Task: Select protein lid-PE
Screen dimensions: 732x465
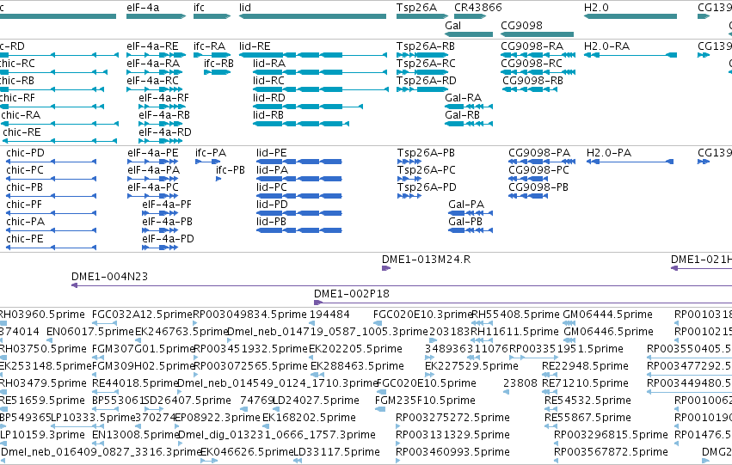Action: click(x=299, y=162)
